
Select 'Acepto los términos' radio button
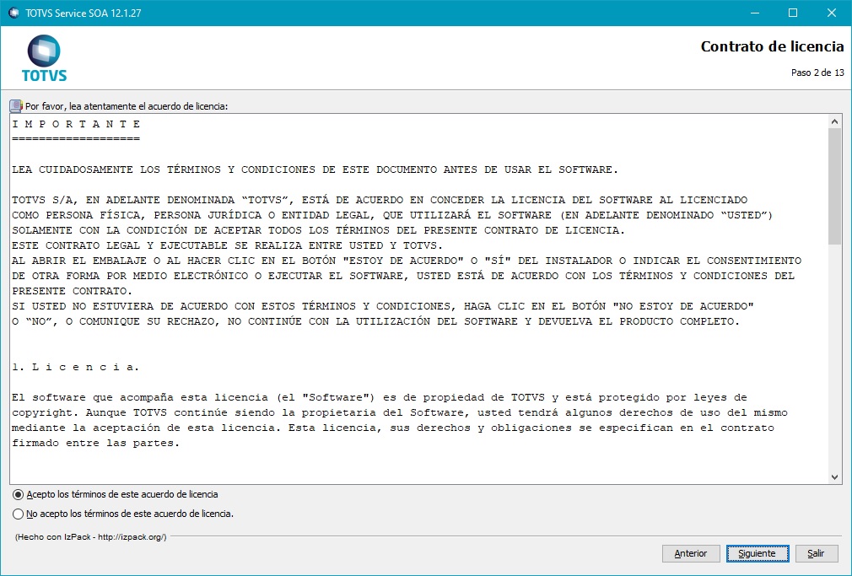click(x=19, y=494)
